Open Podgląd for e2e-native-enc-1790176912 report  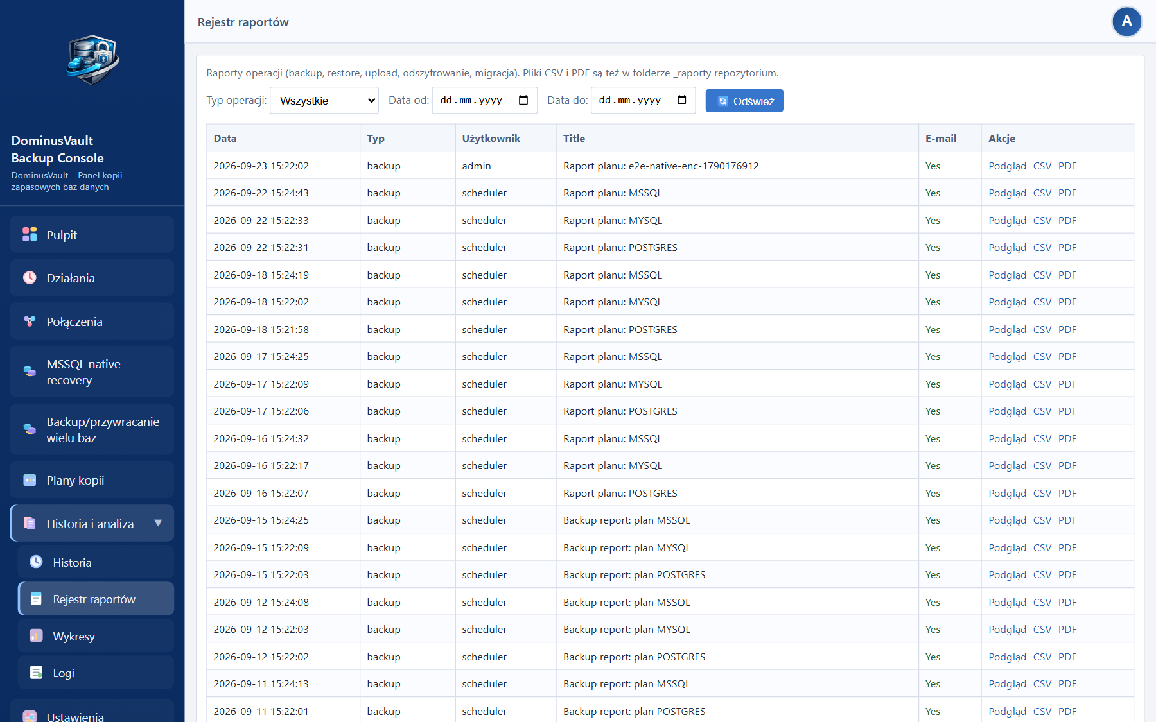1007,166
